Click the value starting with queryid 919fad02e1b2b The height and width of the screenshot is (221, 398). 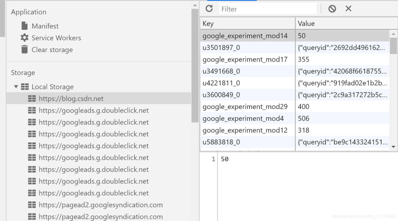pyautogui.click(x=342, y=83)
